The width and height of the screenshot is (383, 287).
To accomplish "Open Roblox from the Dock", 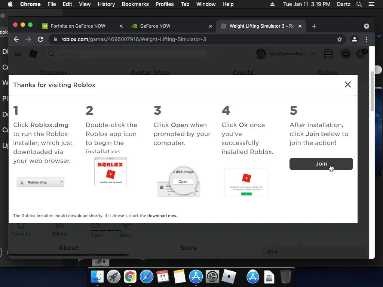I will coord(229,277).
